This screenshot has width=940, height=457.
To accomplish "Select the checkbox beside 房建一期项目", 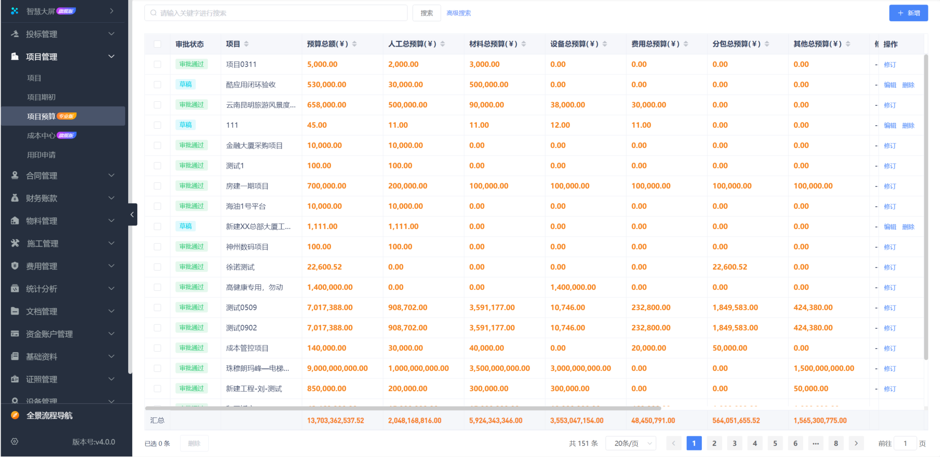I will point(157,185).
